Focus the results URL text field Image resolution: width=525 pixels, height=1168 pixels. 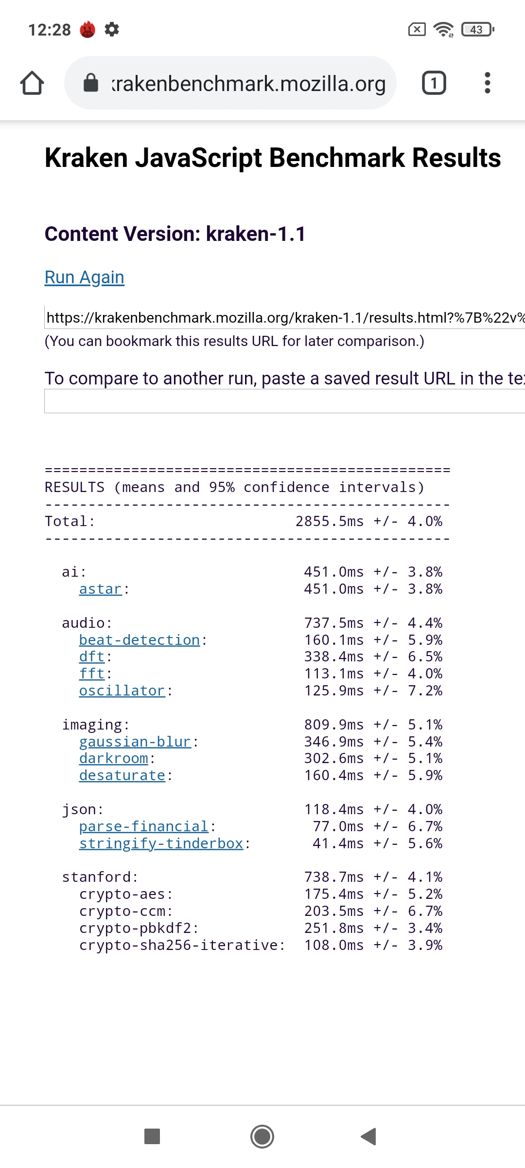point(285,317)
